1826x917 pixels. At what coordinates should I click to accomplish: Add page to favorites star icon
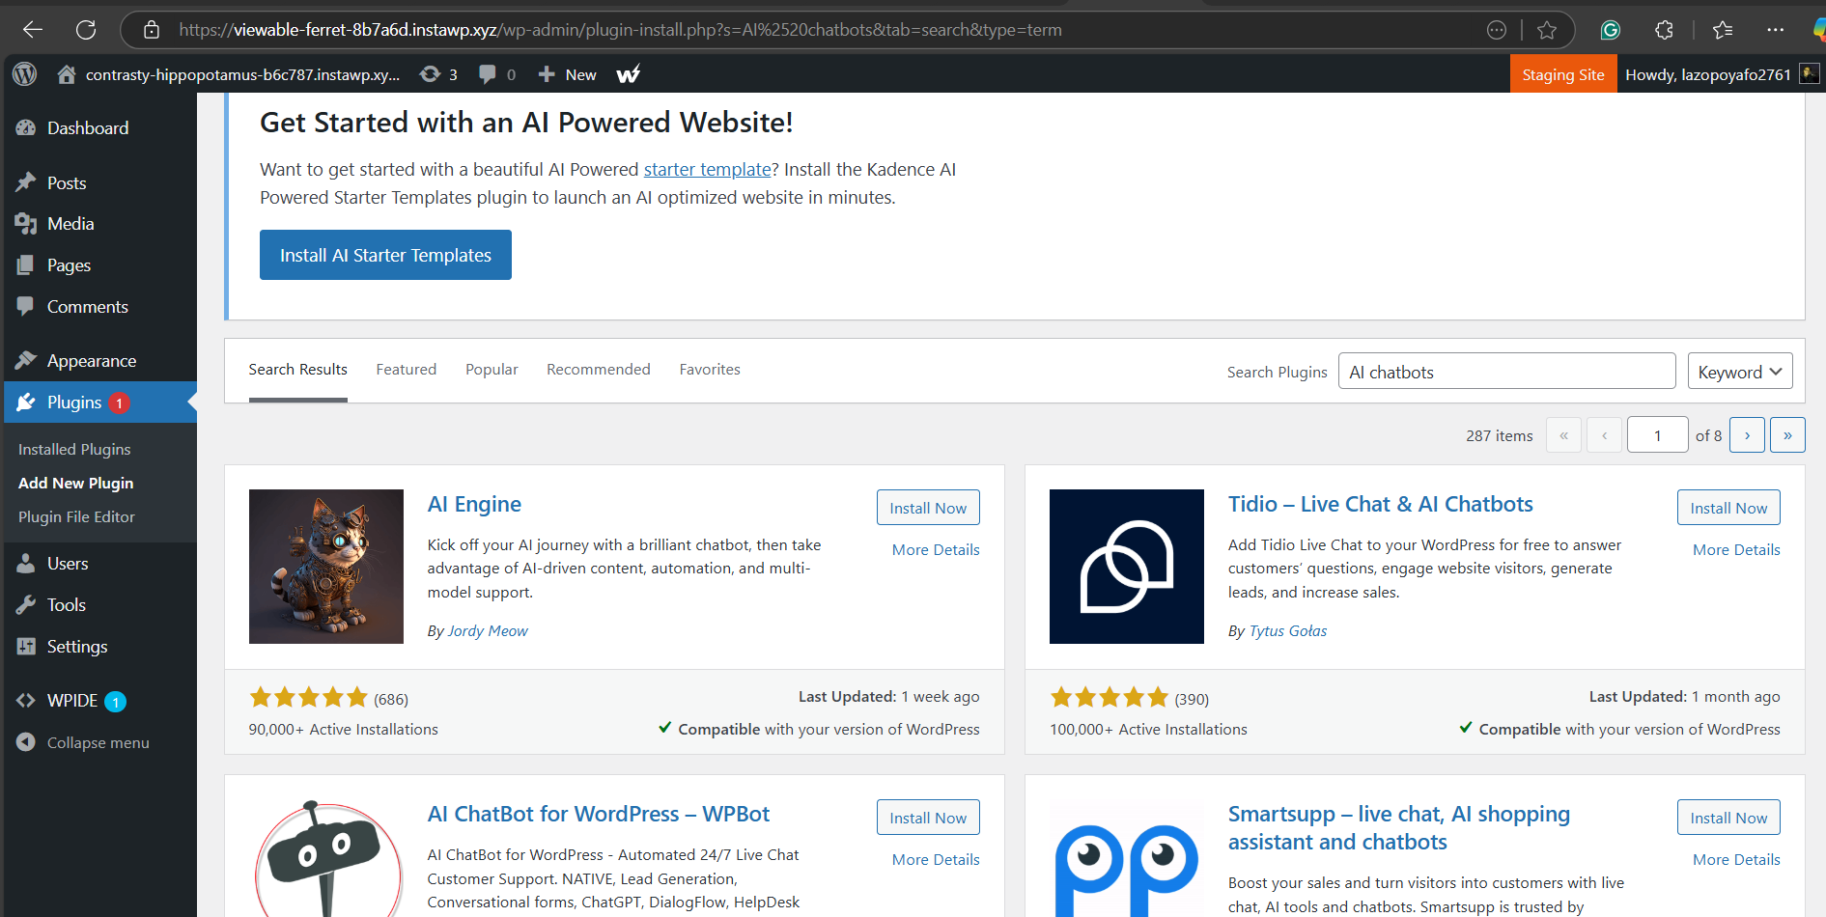pos(1547,30)
